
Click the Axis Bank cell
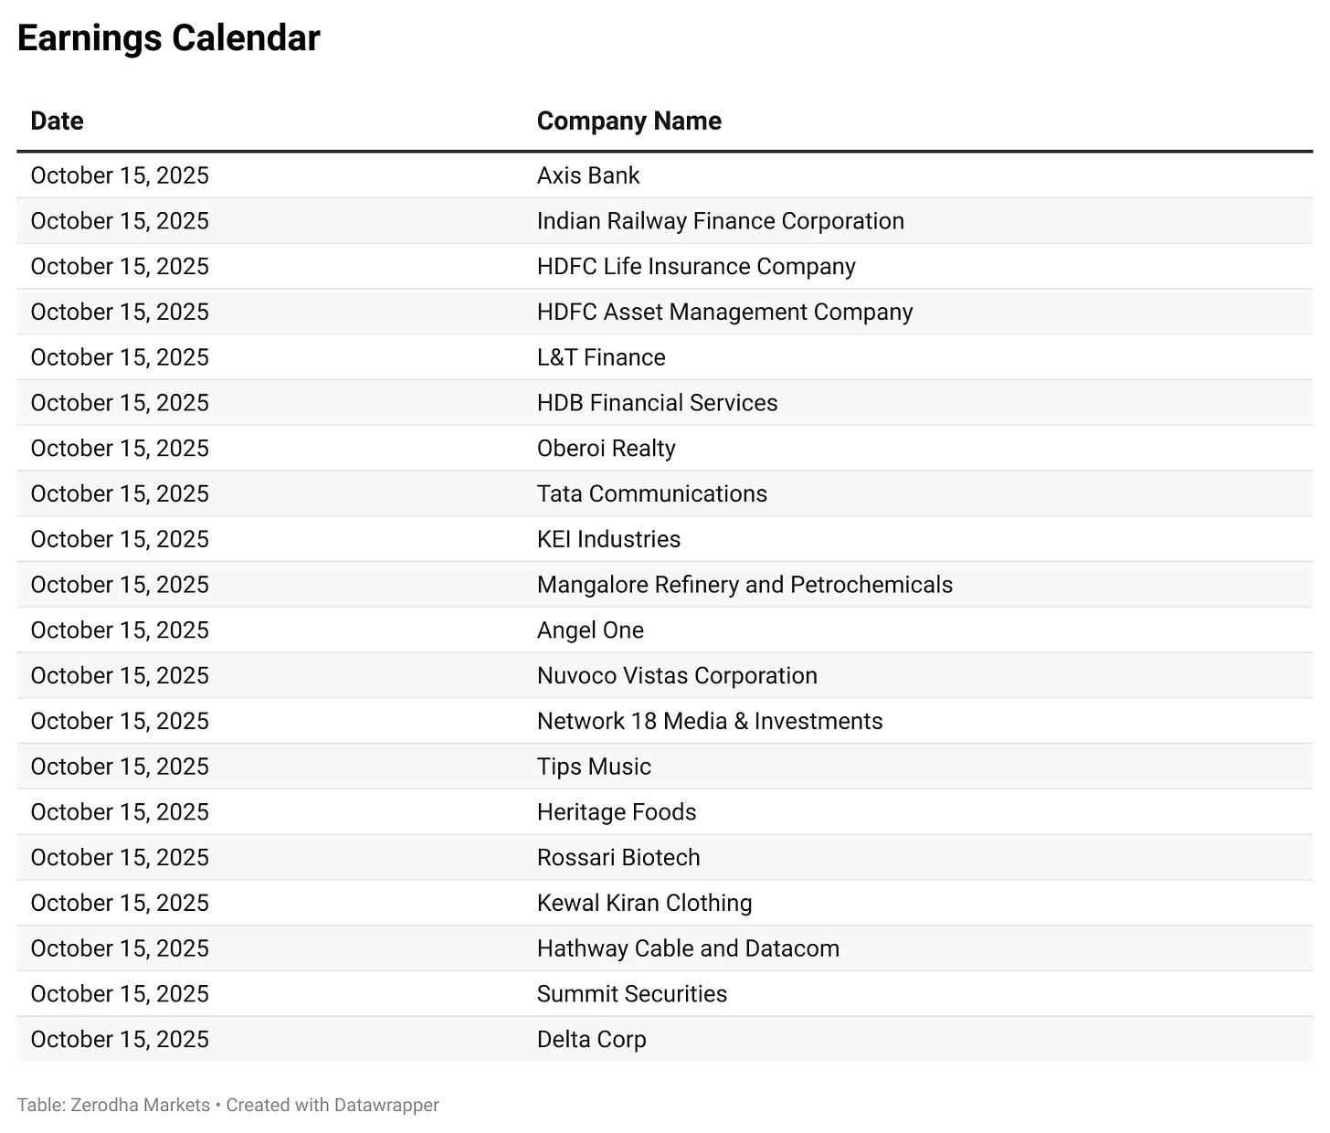[588, 175]
